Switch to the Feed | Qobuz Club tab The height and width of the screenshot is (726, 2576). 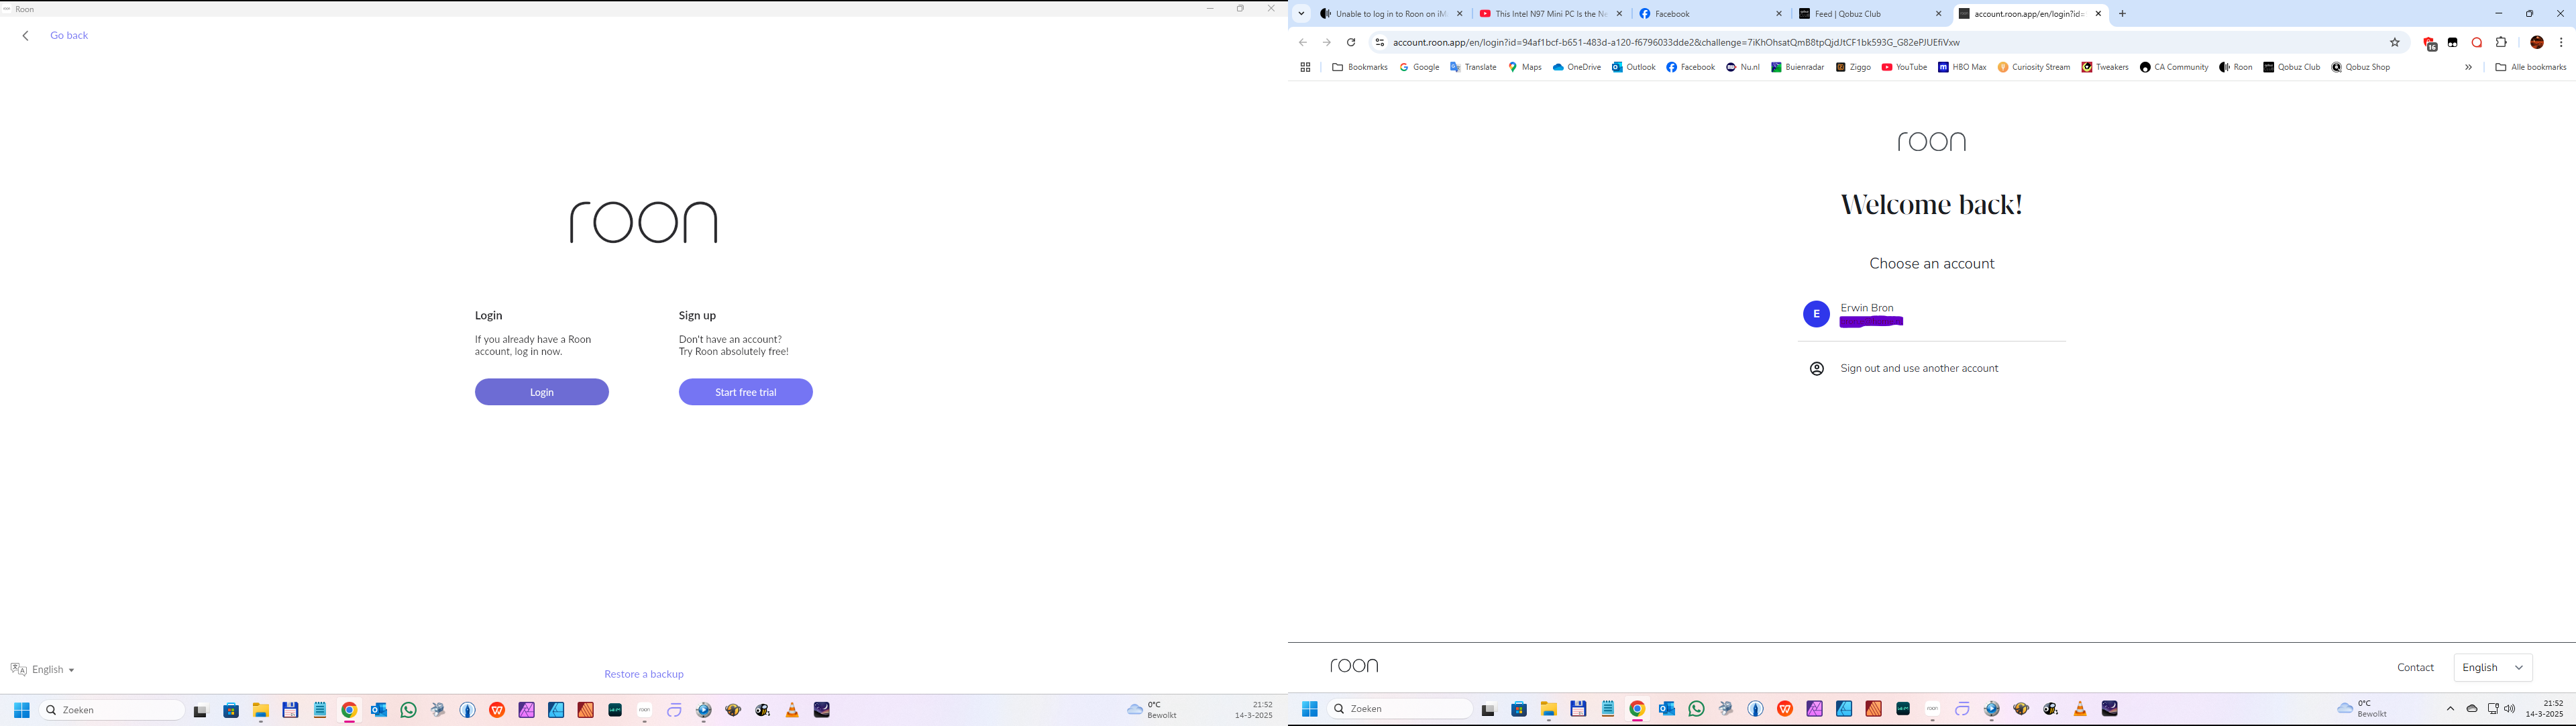click(x=1848, y=13)
